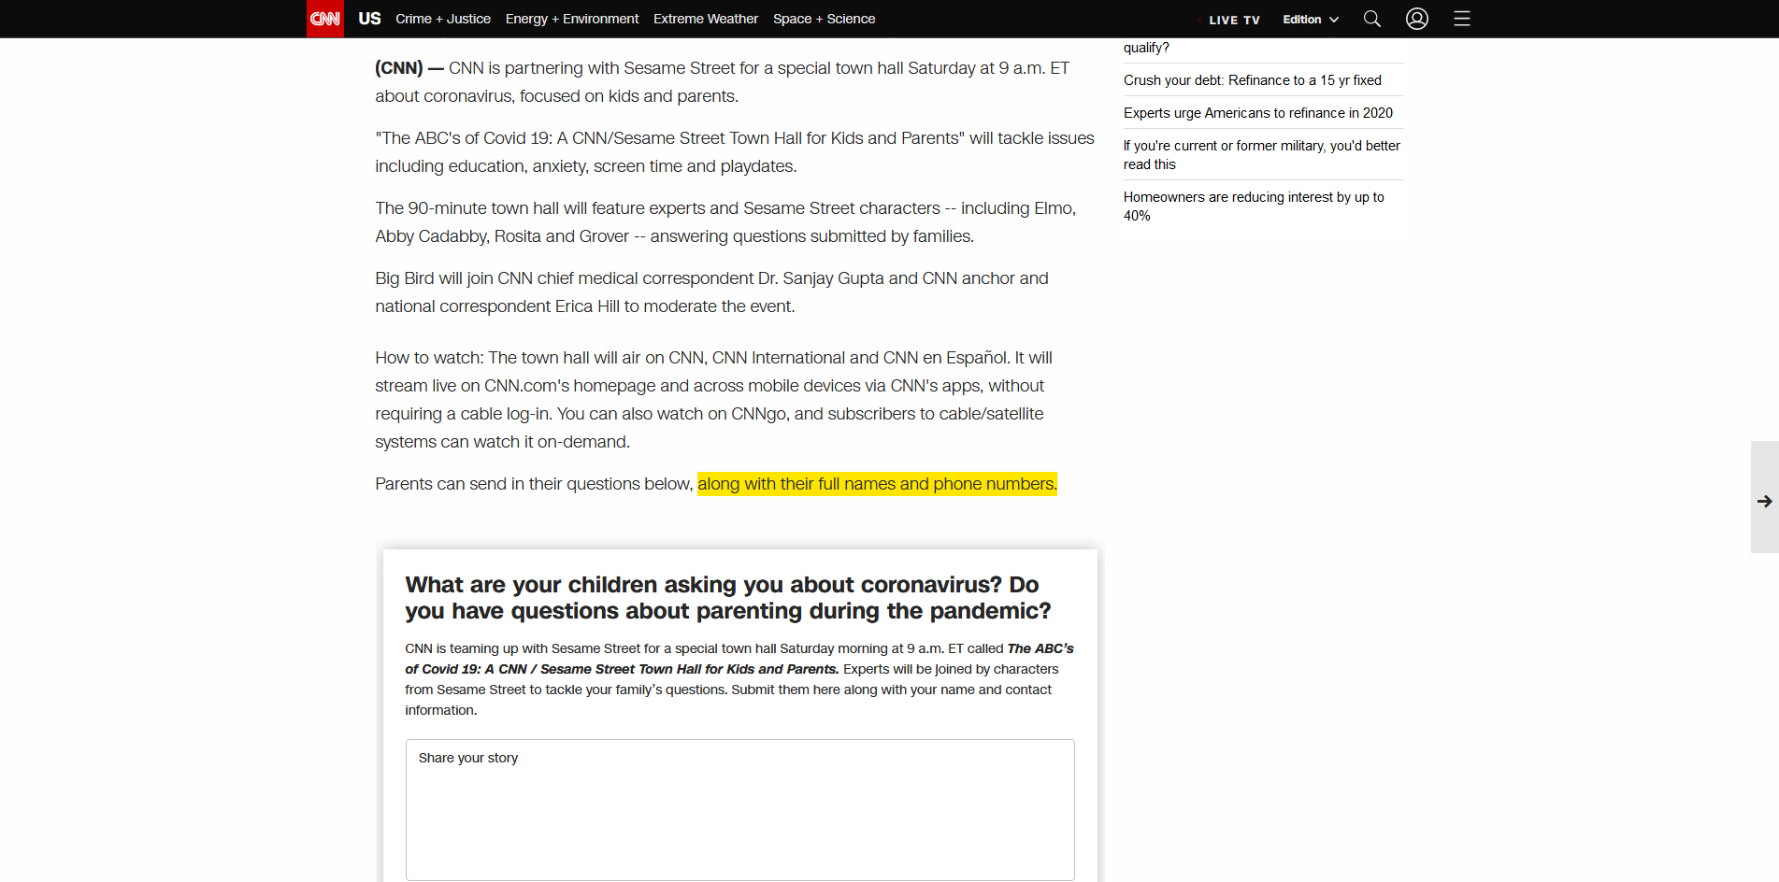Click the CNN logo icon
Screen dimensions: 1779x882
point(324,19)
